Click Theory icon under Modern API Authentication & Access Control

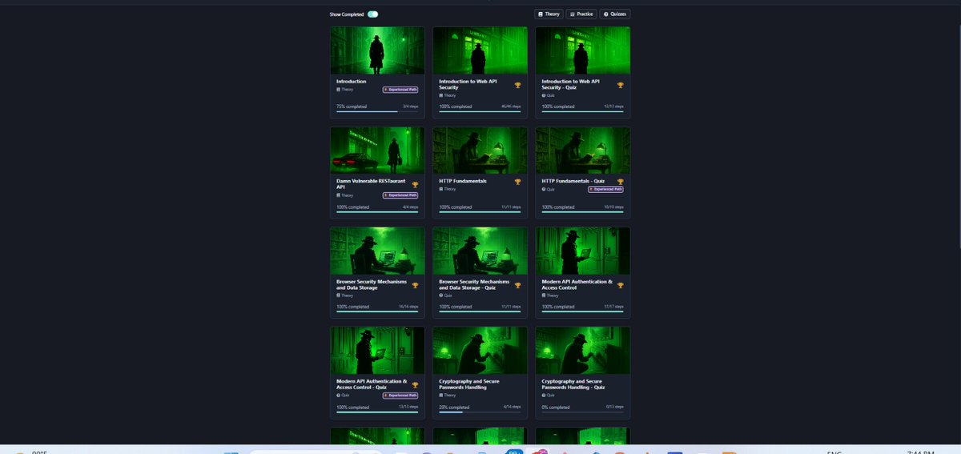[x=544, y=295]
